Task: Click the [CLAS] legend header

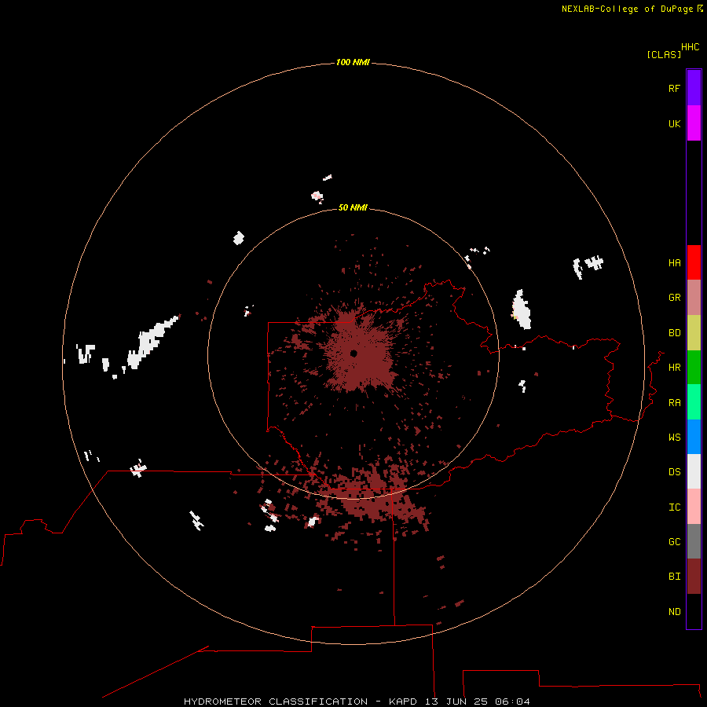Action: (663, 54)
